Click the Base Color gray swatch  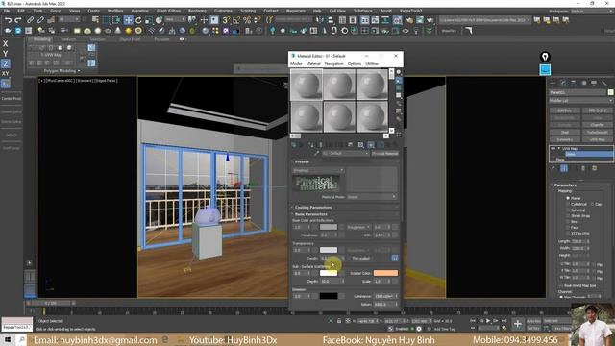329,227
